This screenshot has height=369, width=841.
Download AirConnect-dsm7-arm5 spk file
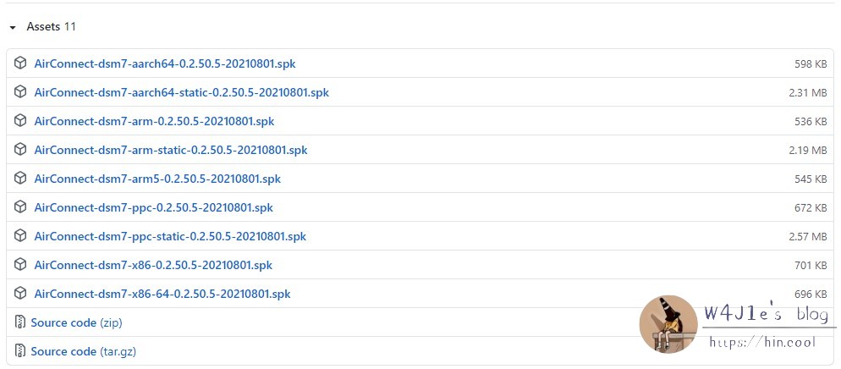pyautogui.click(x=157, y=179)
